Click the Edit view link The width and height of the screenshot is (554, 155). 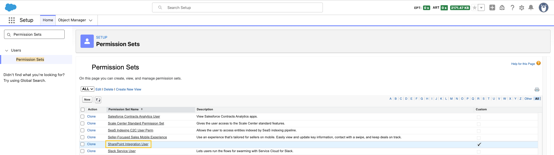point(98,89)
